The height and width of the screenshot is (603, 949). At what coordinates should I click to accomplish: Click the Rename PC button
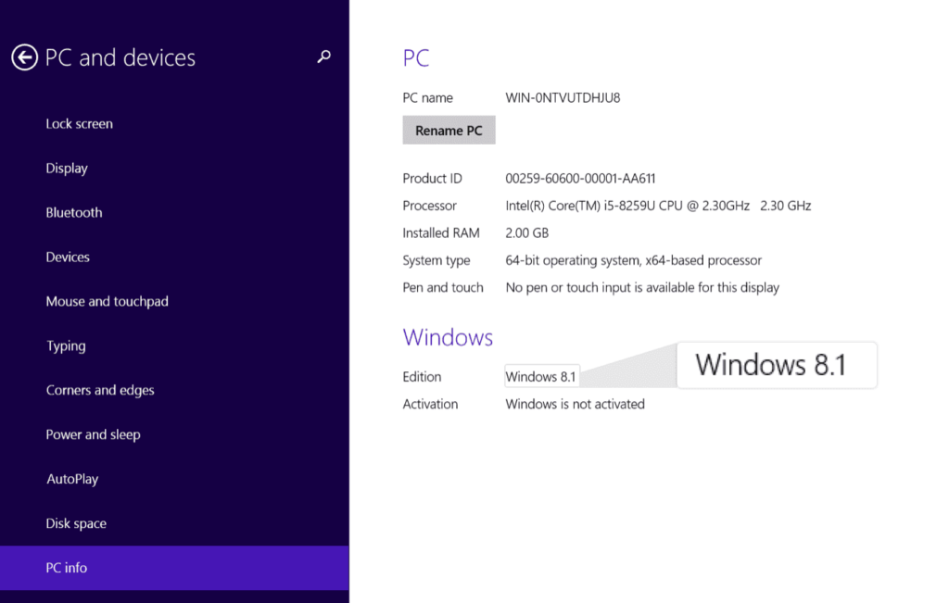pyautogui.click(x=449, y=130)
